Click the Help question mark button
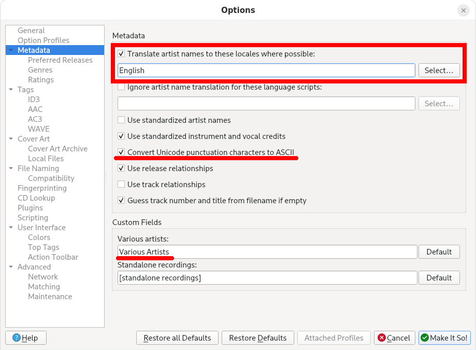 tap(25, 338)
